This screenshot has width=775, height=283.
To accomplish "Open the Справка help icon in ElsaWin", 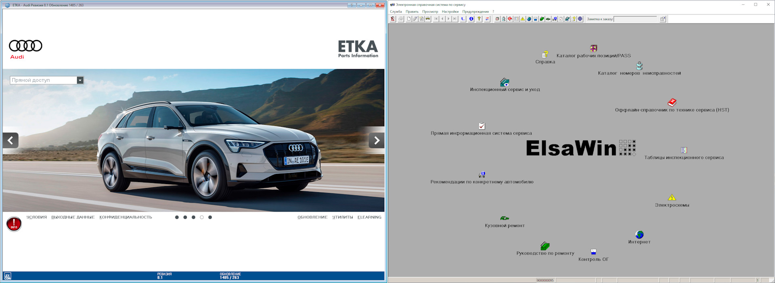I will pyautogui.click(x=545, y=55).
